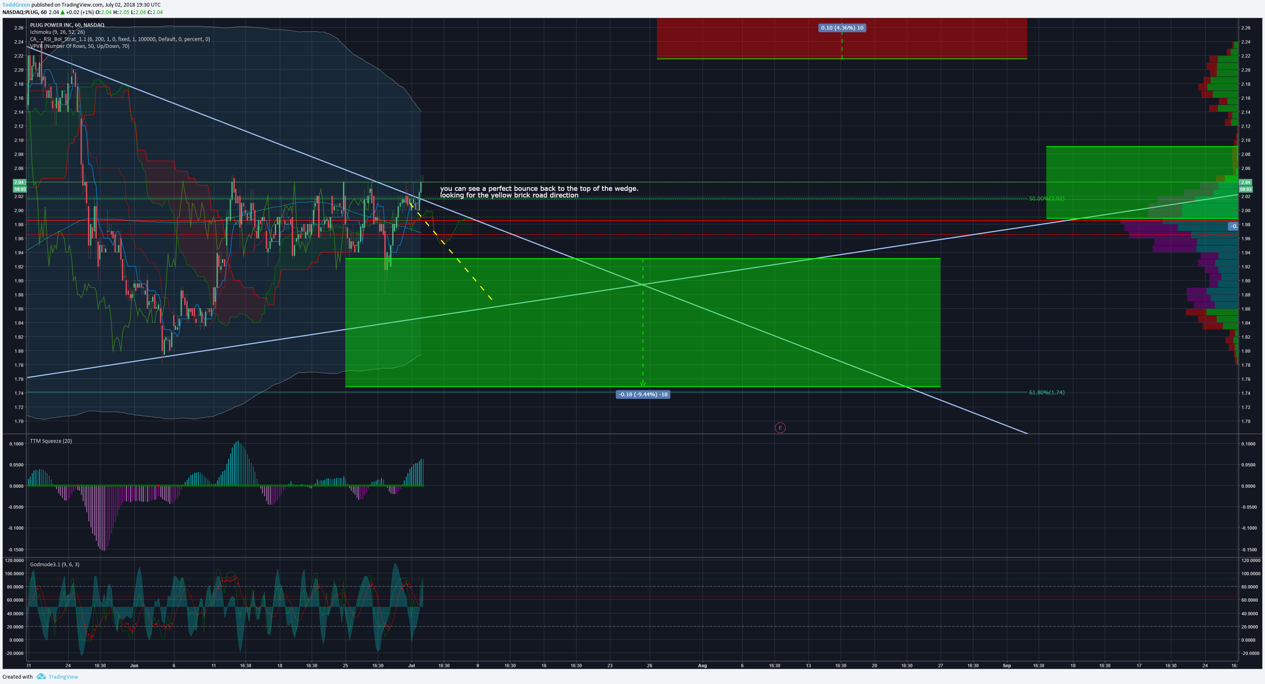Open the TradingView footer link
Image resolution: width=1265 pixels, height=684 pixels.
[63, 677]
